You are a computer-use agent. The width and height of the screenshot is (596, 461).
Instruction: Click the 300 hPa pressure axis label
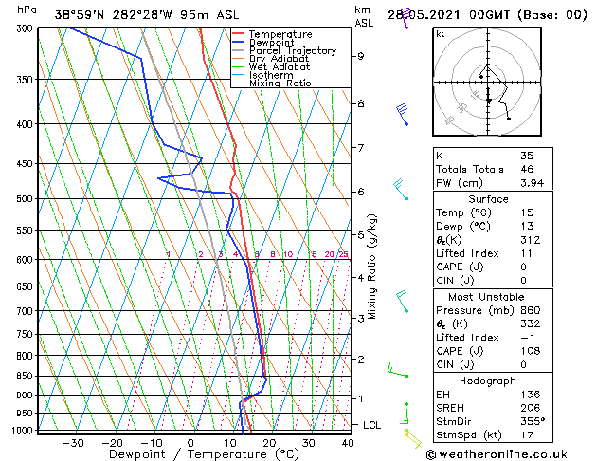click(x=26, y=28)
